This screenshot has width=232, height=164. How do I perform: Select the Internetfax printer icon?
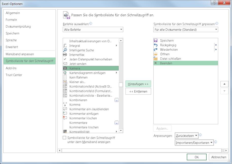pos(65,55)
